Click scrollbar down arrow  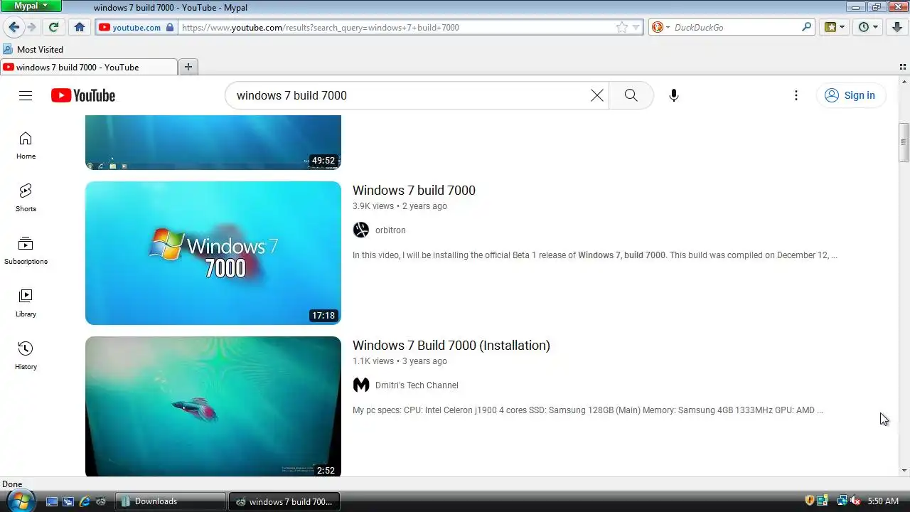904,471
